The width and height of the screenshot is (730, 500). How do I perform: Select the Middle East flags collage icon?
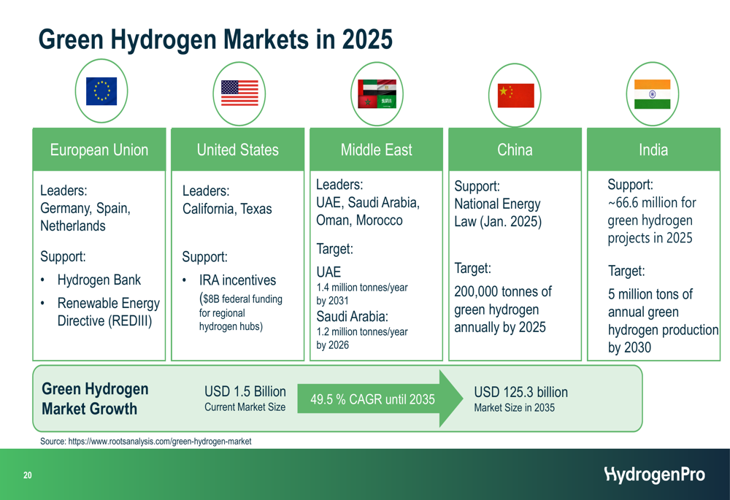click(x=377, y=93)
